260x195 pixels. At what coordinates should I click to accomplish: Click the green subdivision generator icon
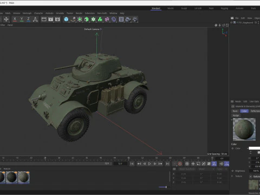click(x=80, y=19)
